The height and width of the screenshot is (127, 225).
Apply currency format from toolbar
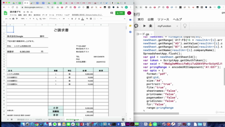[30, 19]
